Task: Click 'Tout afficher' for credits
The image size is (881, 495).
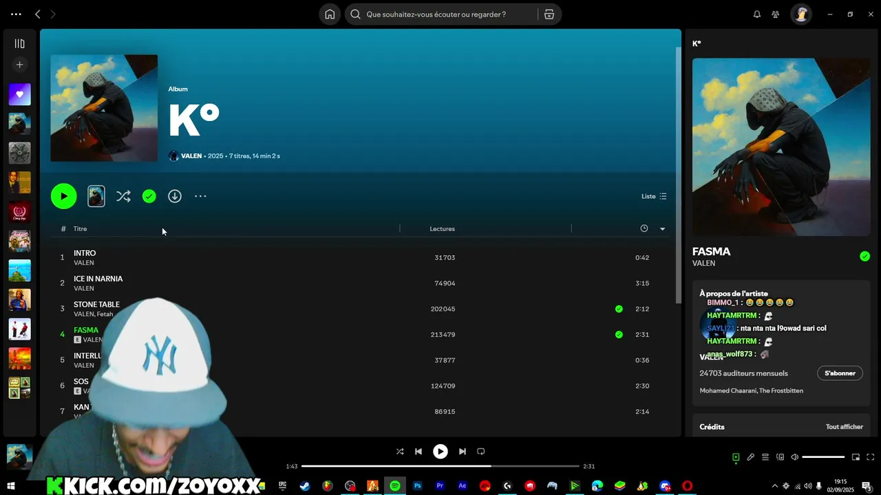Action: click(844, 427)
